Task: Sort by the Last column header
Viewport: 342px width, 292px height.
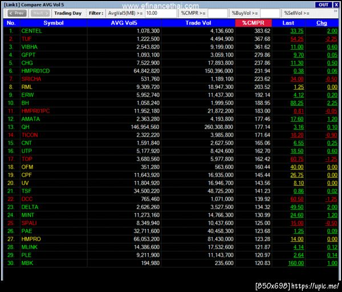Action: click(288, 23)
